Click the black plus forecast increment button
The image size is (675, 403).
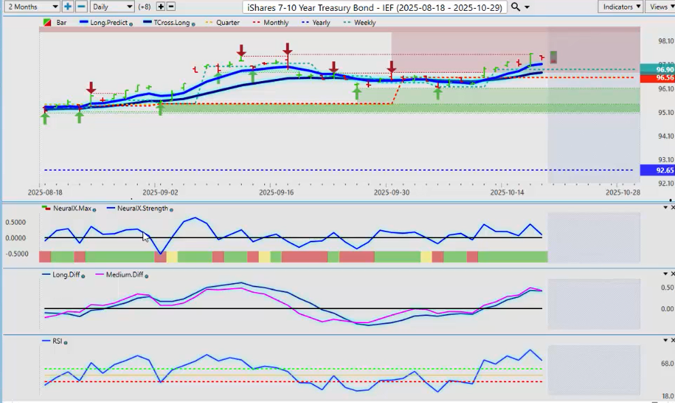(161, 6)
